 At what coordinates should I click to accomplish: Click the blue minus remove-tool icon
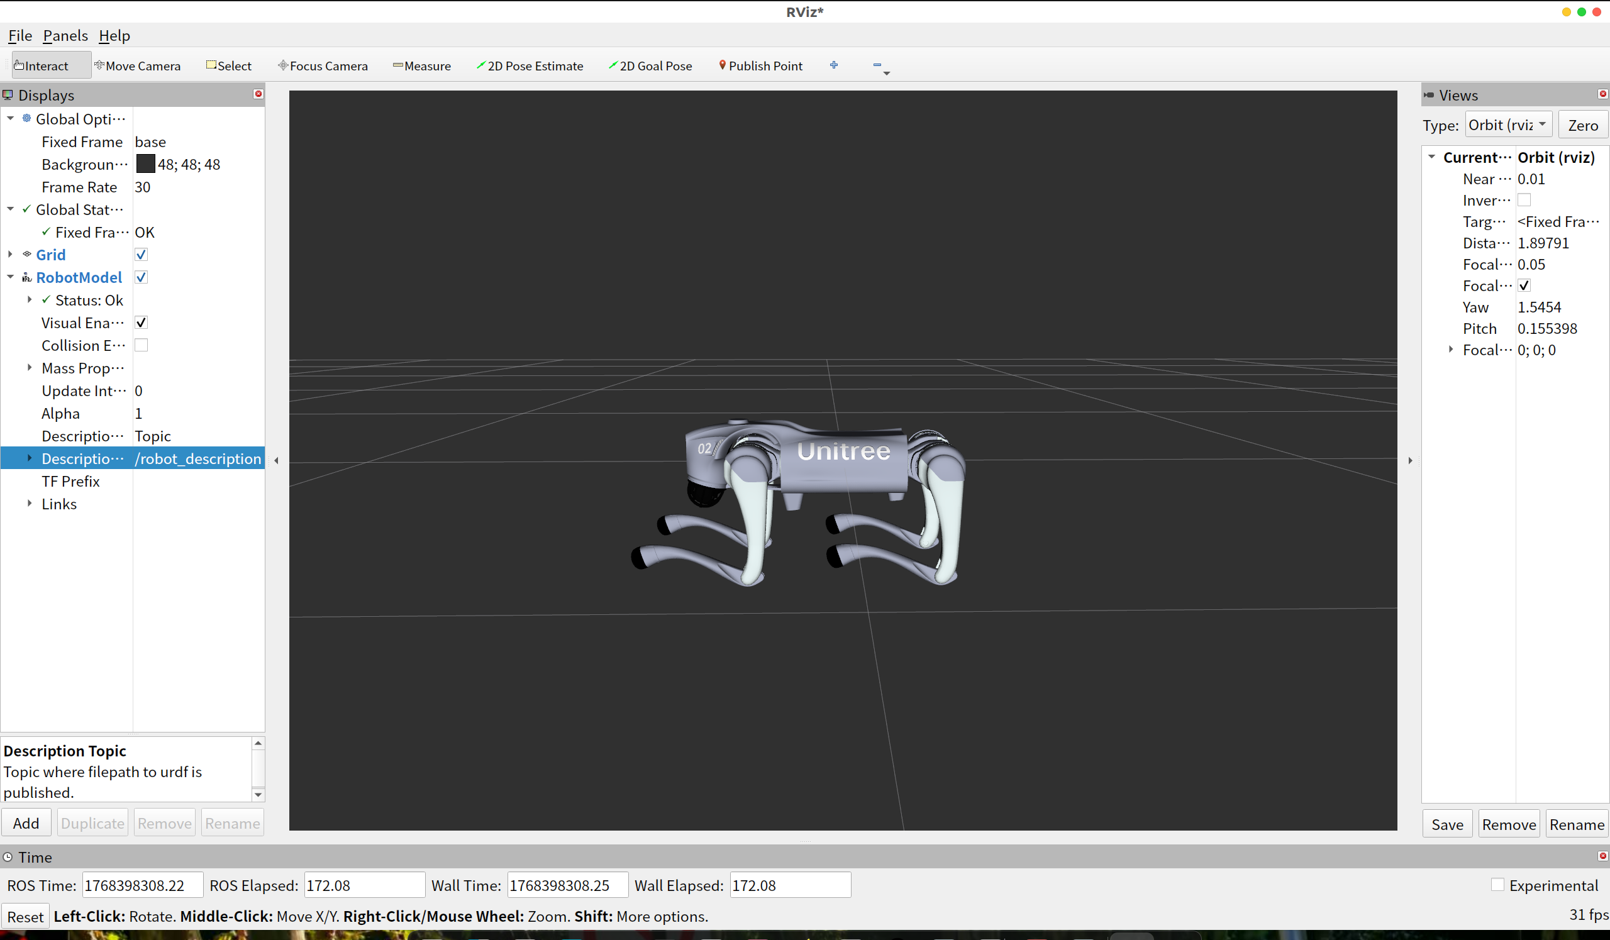(x=877, y=65)
